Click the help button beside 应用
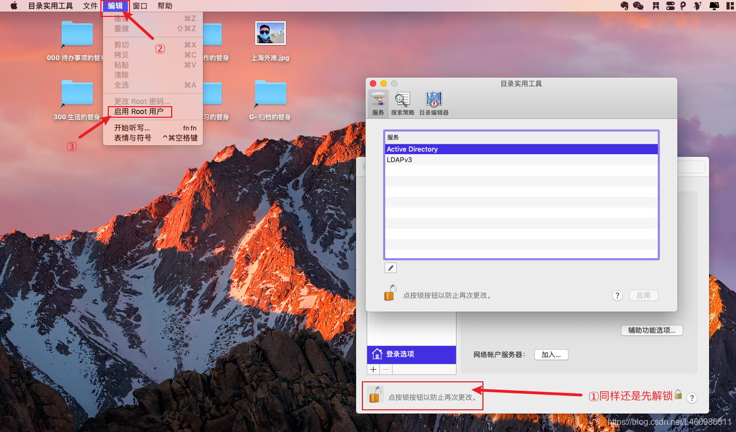736x432 pixels. pyautogui.click(x=617, y=295)
